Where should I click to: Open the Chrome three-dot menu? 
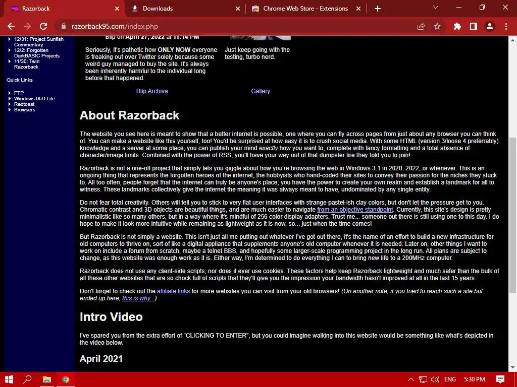[506, 26]
